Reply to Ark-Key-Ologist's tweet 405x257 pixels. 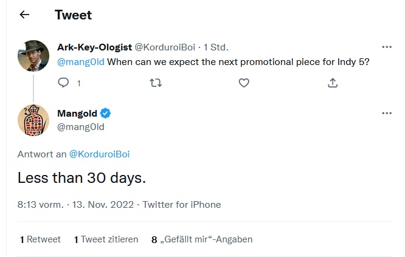point(63,83)
